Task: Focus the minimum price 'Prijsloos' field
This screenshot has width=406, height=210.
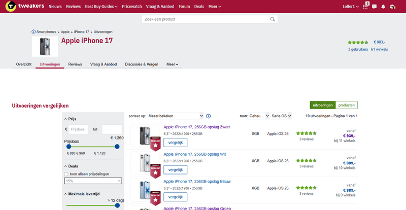Action: tap(79, 129)
